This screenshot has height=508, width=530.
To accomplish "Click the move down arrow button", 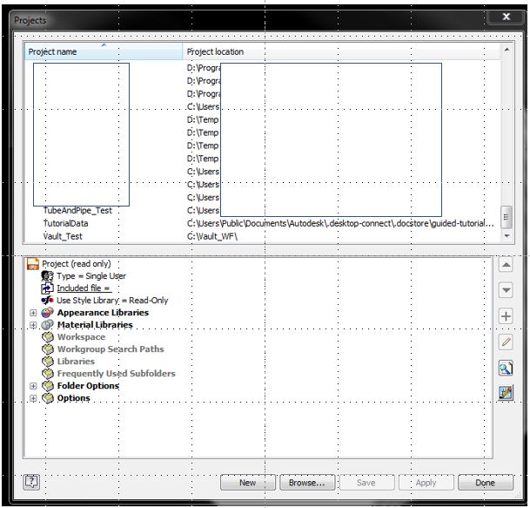I will (x=506, y=290).
